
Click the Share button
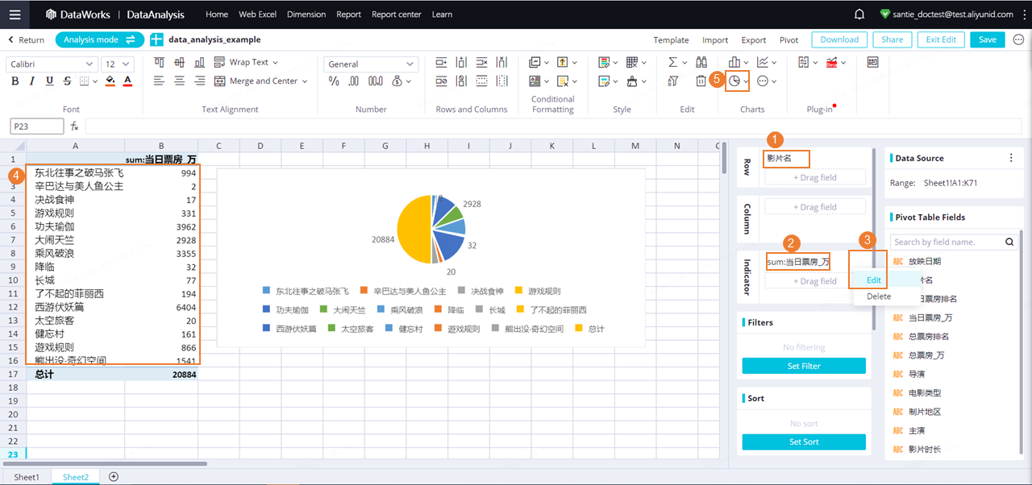(x=893, y=39)
